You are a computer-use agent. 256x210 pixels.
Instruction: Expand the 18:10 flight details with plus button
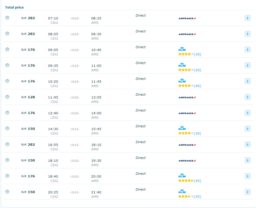coord(248,160)
